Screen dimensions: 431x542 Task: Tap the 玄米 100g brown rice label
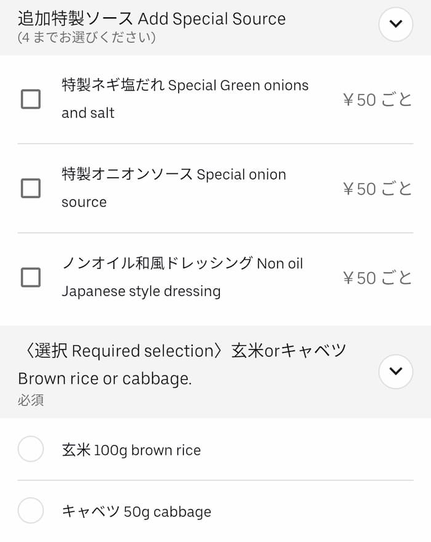click(131, 450)
